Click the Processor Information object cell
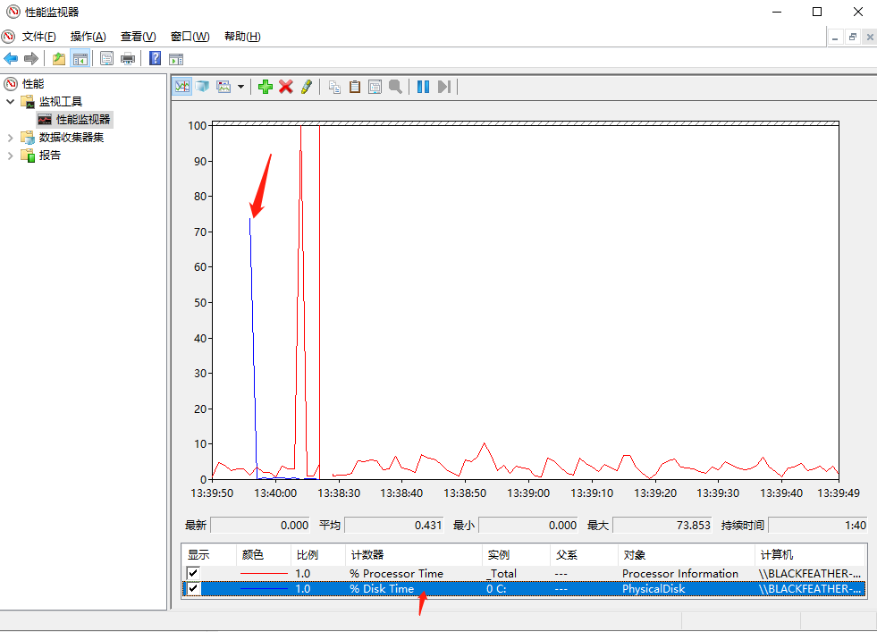 (x=680, y=573)
